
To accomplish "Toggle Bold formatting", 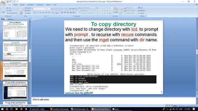I will pyautogui.click(x=35, y=13).
